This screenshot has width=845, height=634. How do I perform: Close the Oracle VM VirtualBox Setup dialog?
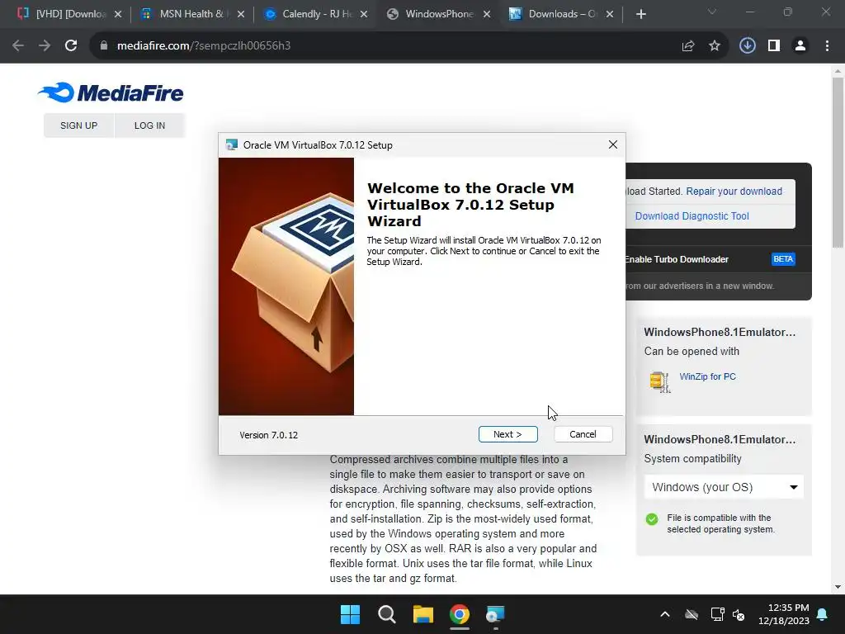click(x=613, y=144)
